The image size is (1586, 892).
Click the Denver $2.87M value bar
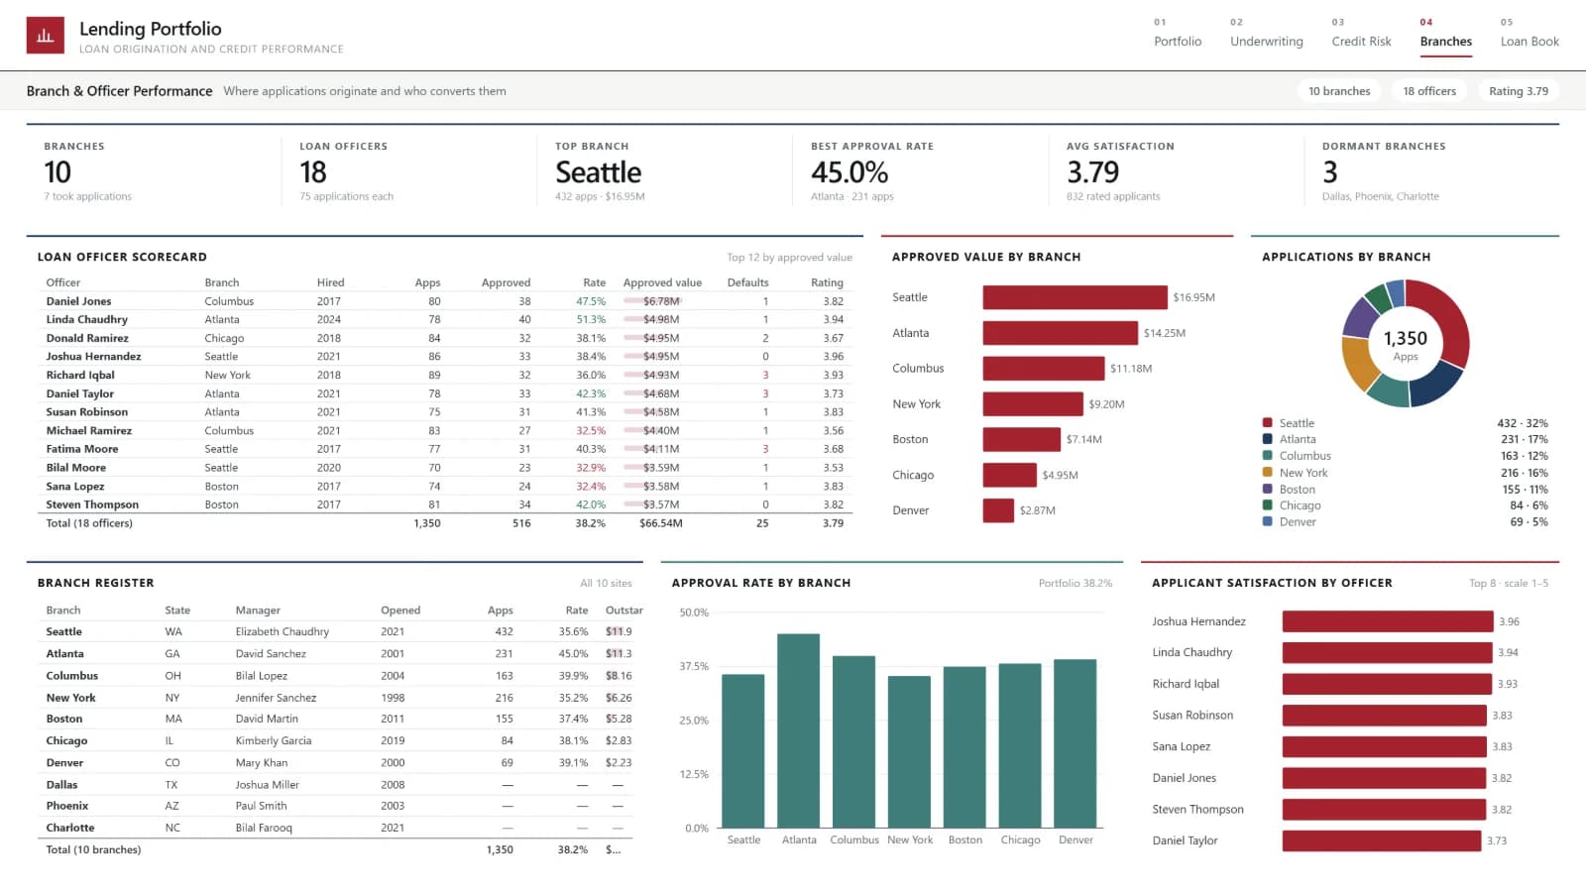pos(998,510)
